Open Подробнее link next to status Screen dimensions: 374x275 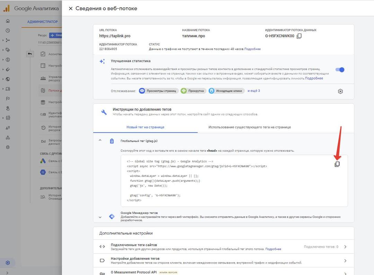[252, 49]
